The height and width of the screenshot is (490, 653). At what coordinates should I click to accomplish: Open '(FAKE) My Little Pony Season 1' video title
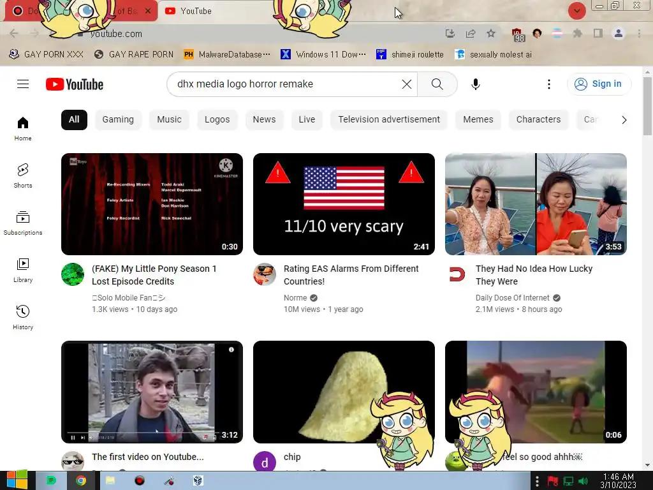[x=154, y=275]
